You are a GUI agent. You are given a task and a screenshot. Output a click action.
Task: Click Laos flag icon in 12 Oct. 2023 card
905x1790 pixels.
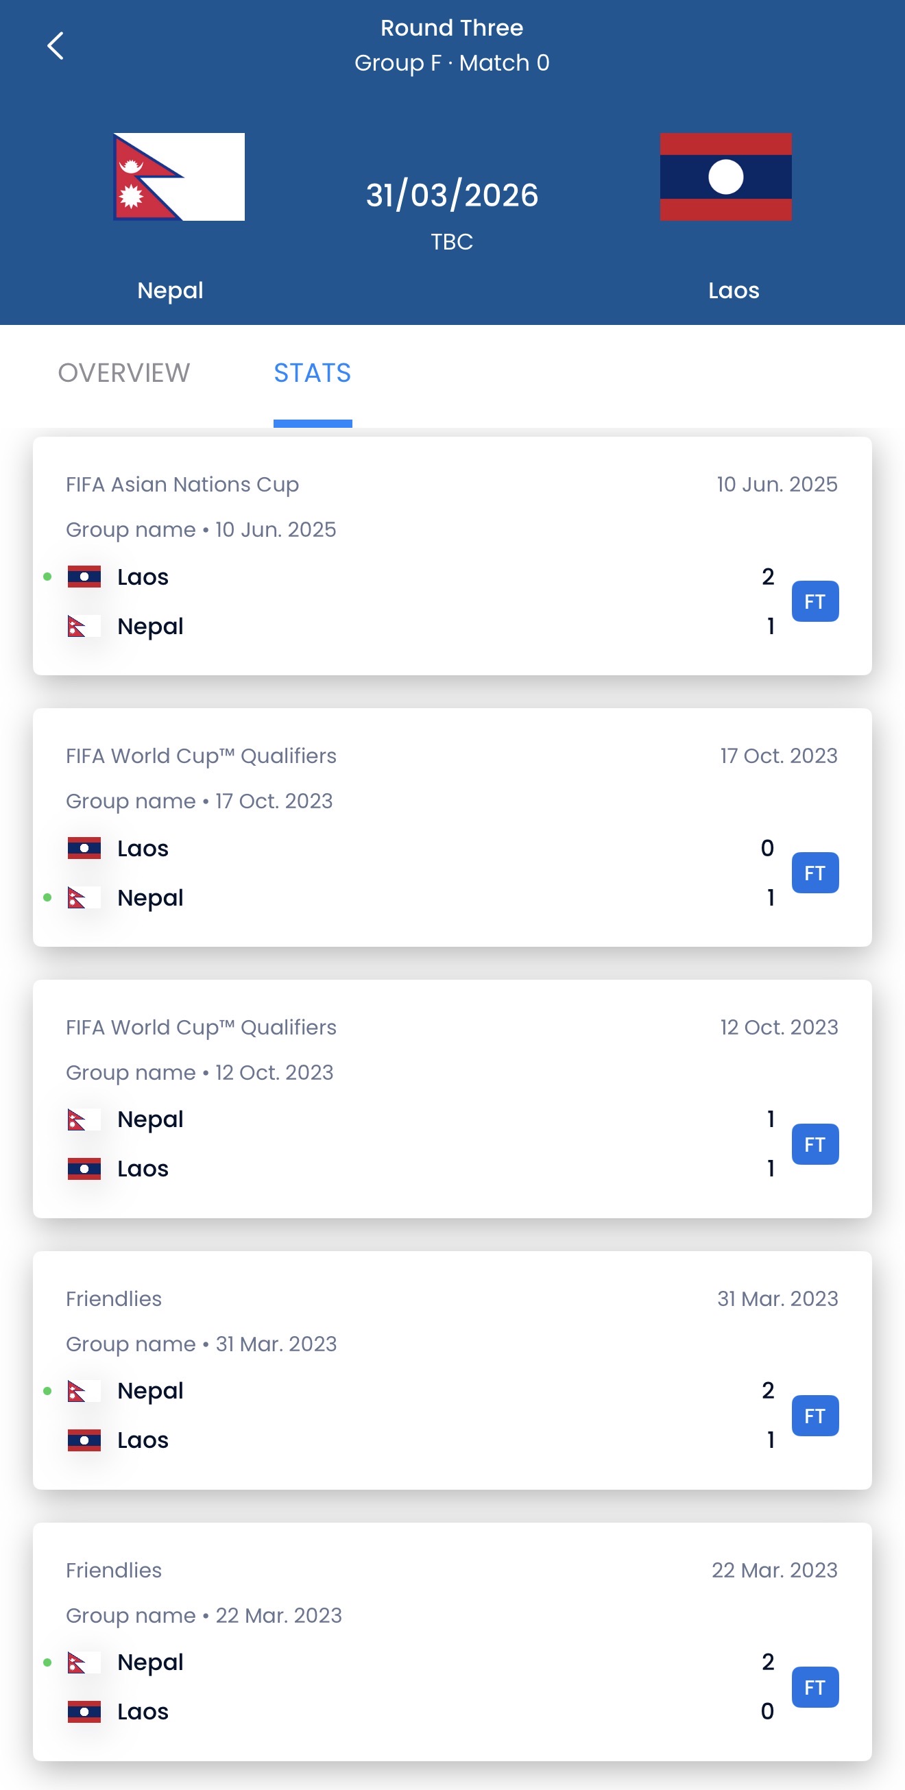pyautogui.click(x=84, y=1169)
